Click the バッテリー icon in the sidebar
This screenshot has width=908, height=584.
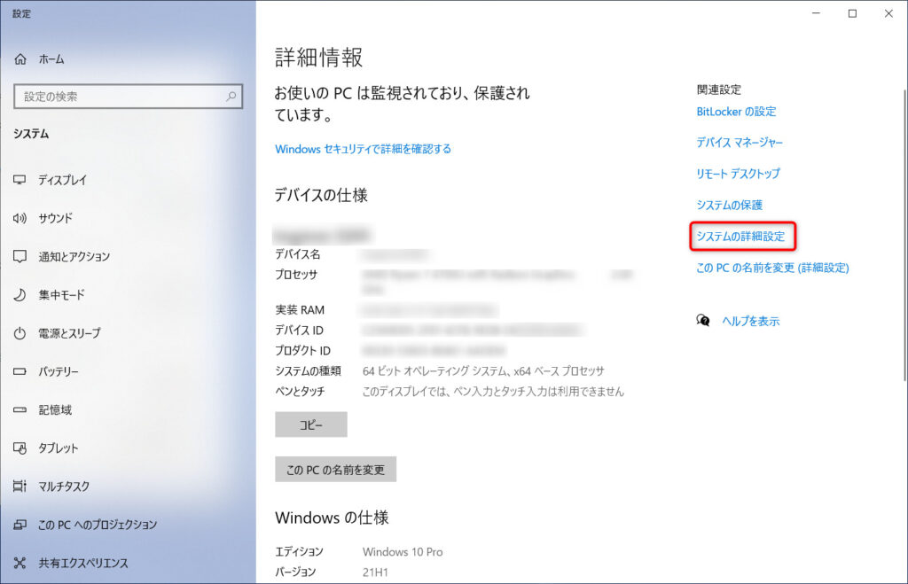(x=21, y=371)
